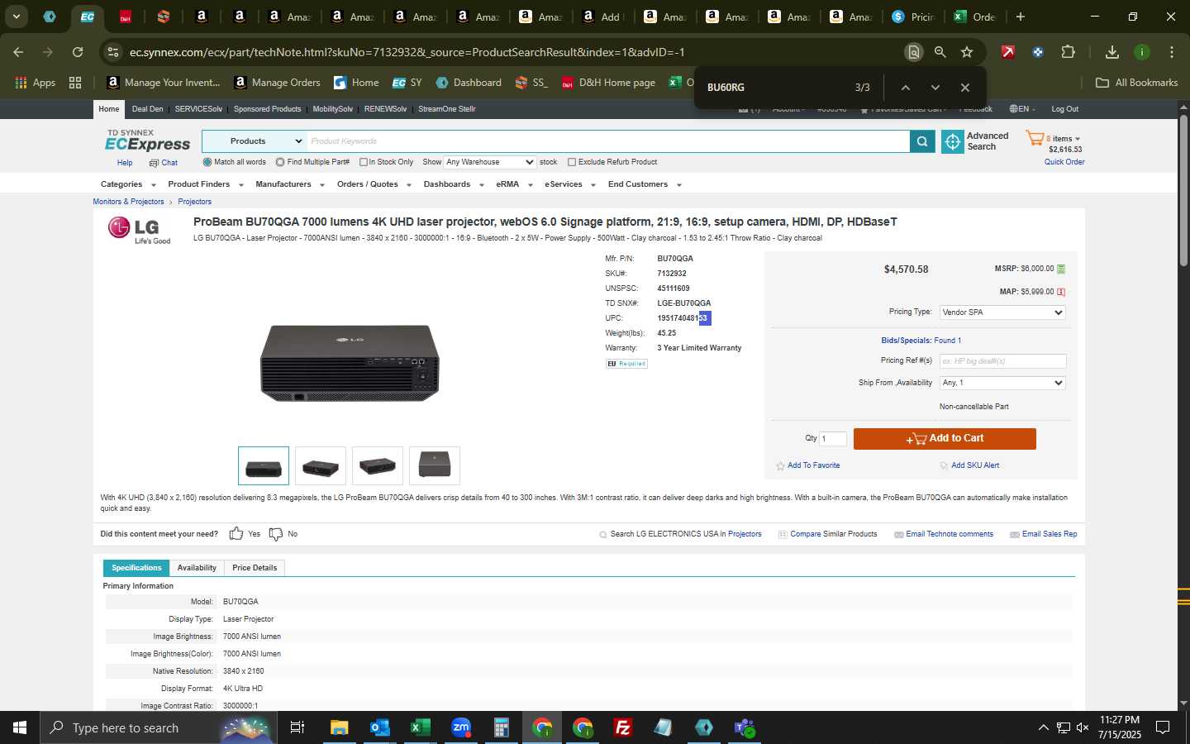1190x744 pixels.
Task: Click the Add To Favorite star
Action: point(780,466)
